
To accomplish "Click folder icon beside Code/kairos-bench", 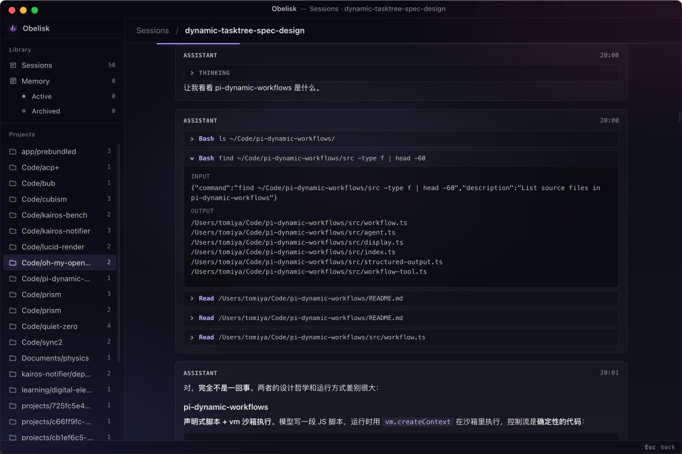I will (x=13, y=215).
